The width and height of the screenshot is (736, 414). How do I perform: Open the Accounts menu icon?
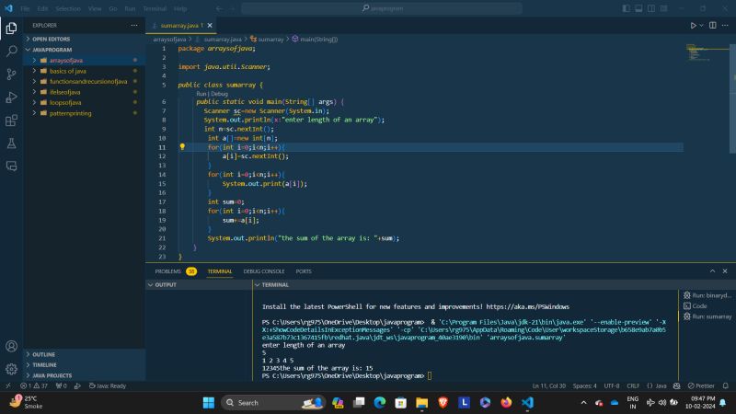[11, 346]
